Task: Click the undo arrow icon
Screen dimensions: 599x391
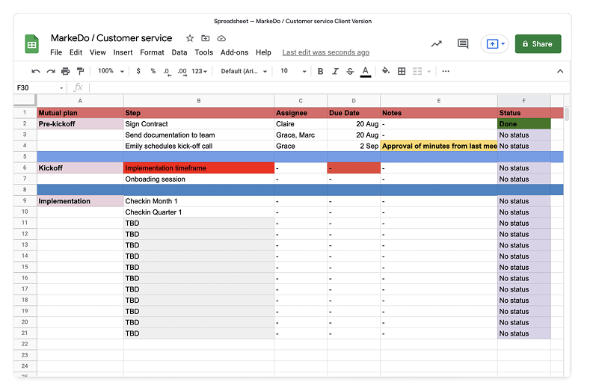Action: click(x=36, y=71)
